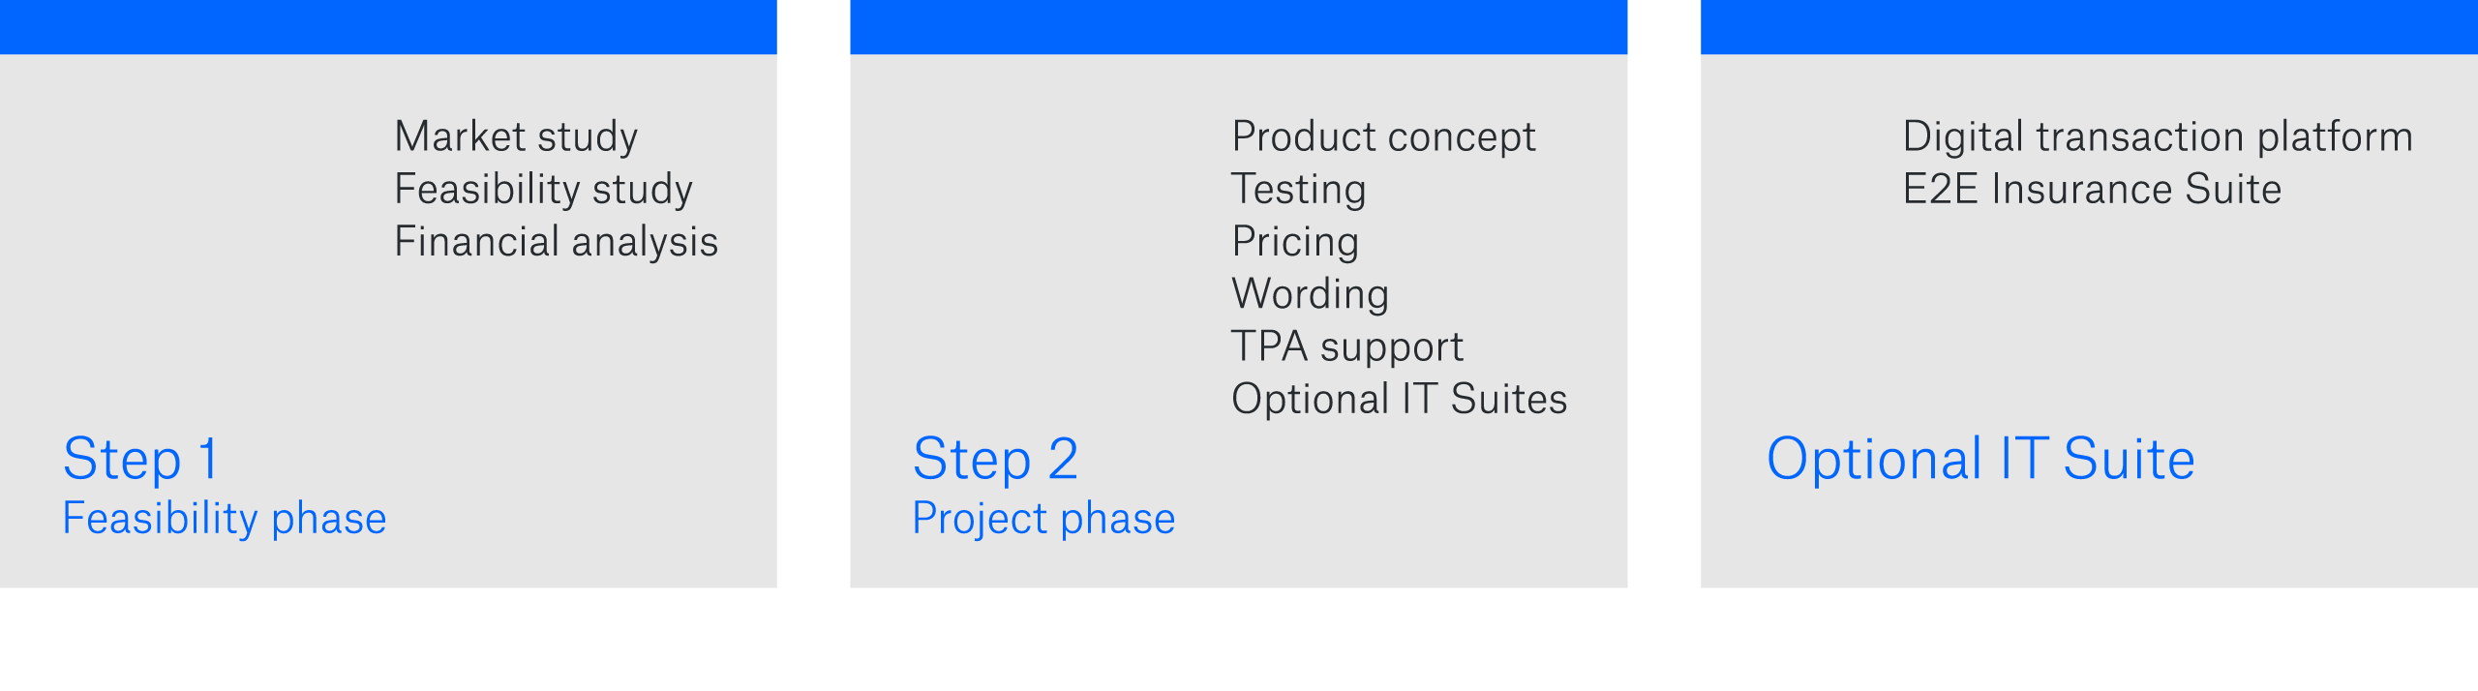Click Optional IT Suites in Step 2 list
The width and height of the screenshot is (2478, 691).
coord(1399,399)
